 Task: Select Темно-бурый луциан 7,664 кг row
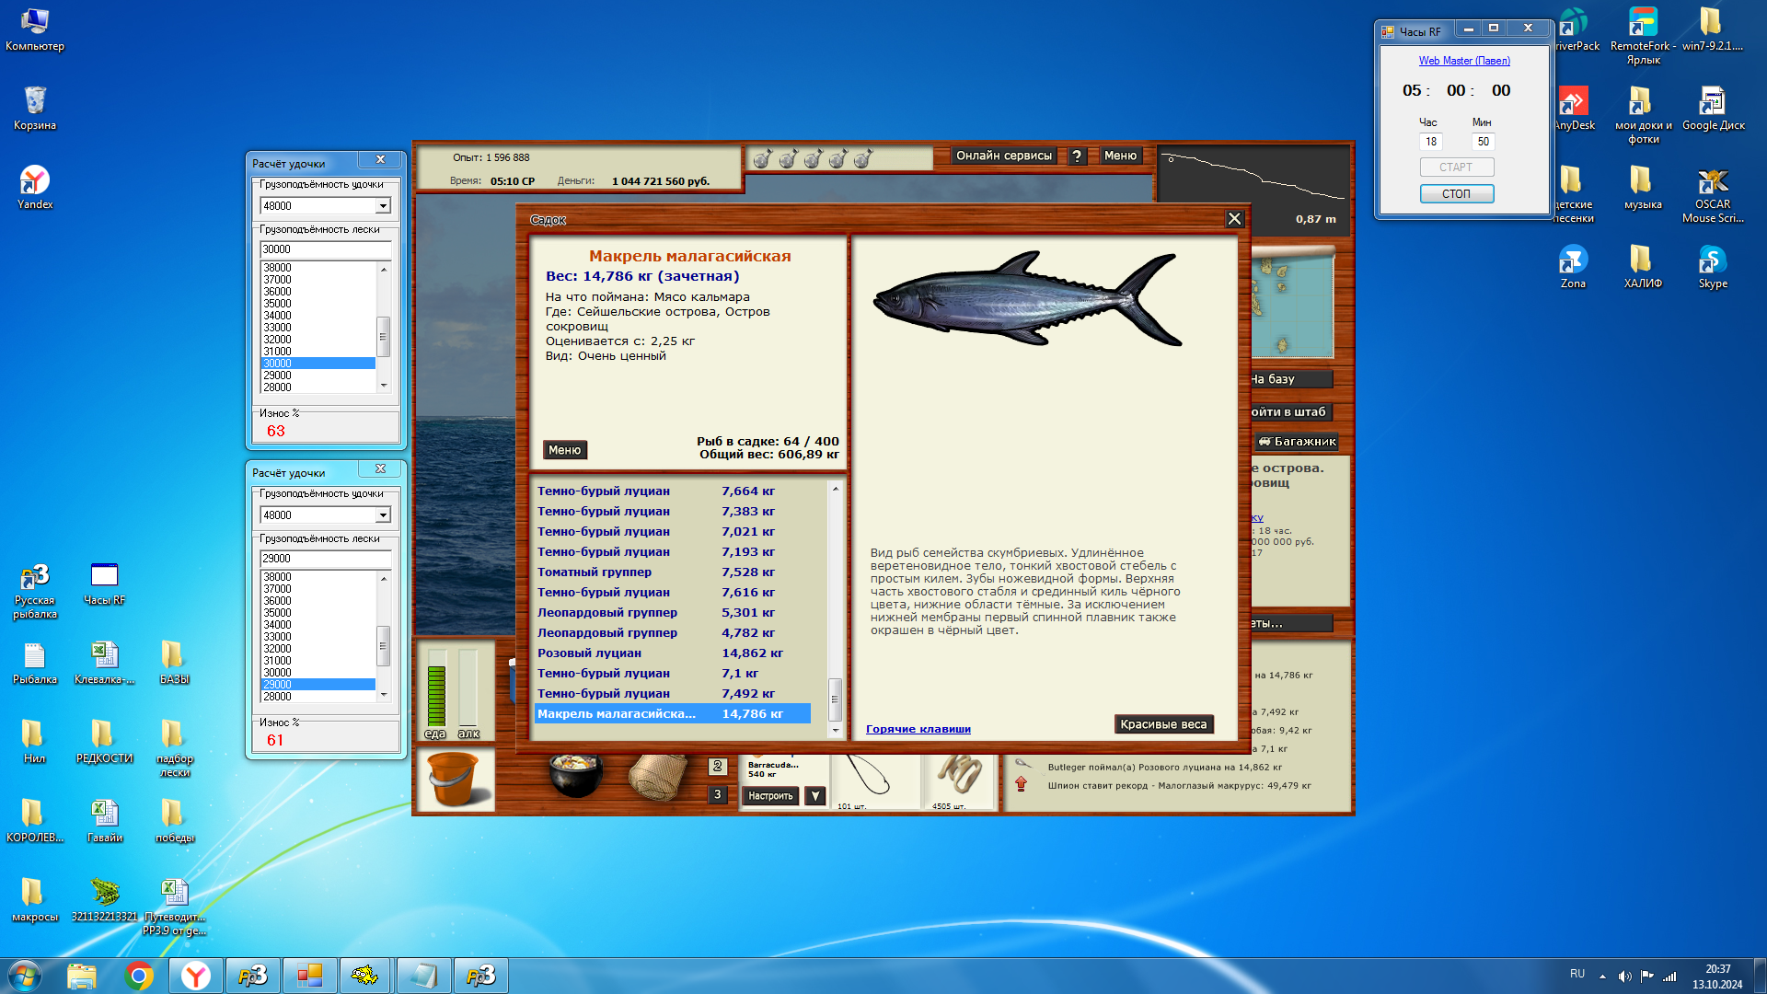click(673, 491)
